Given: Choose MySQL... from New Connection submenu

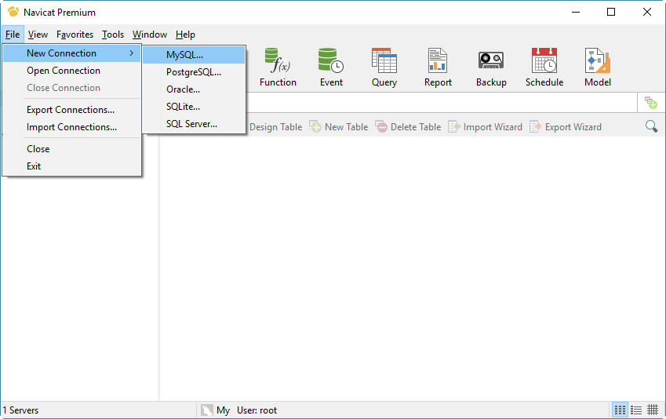Looking at the screenshot, I should (194, 55).
